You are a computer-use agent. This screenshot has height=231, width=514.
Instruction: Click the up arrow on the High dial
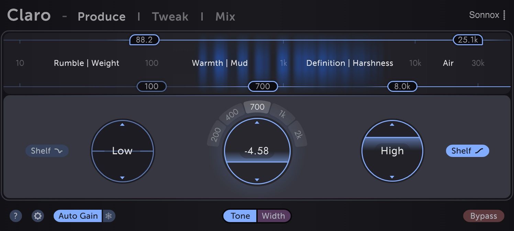tap(392, 125)
